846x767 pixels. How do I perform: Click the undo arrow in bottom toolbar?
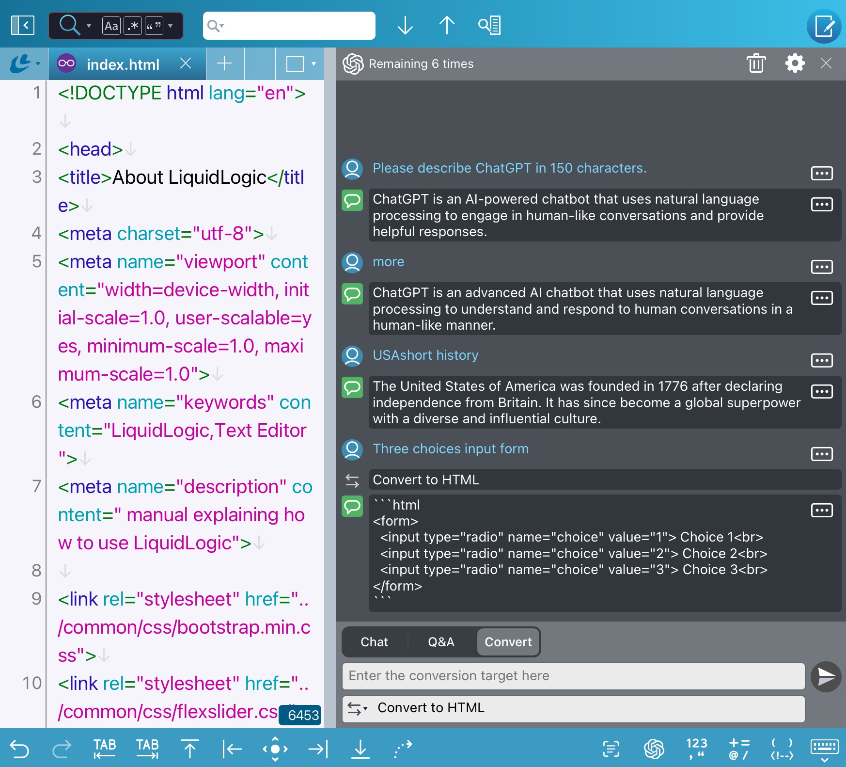tap(20, 749)
